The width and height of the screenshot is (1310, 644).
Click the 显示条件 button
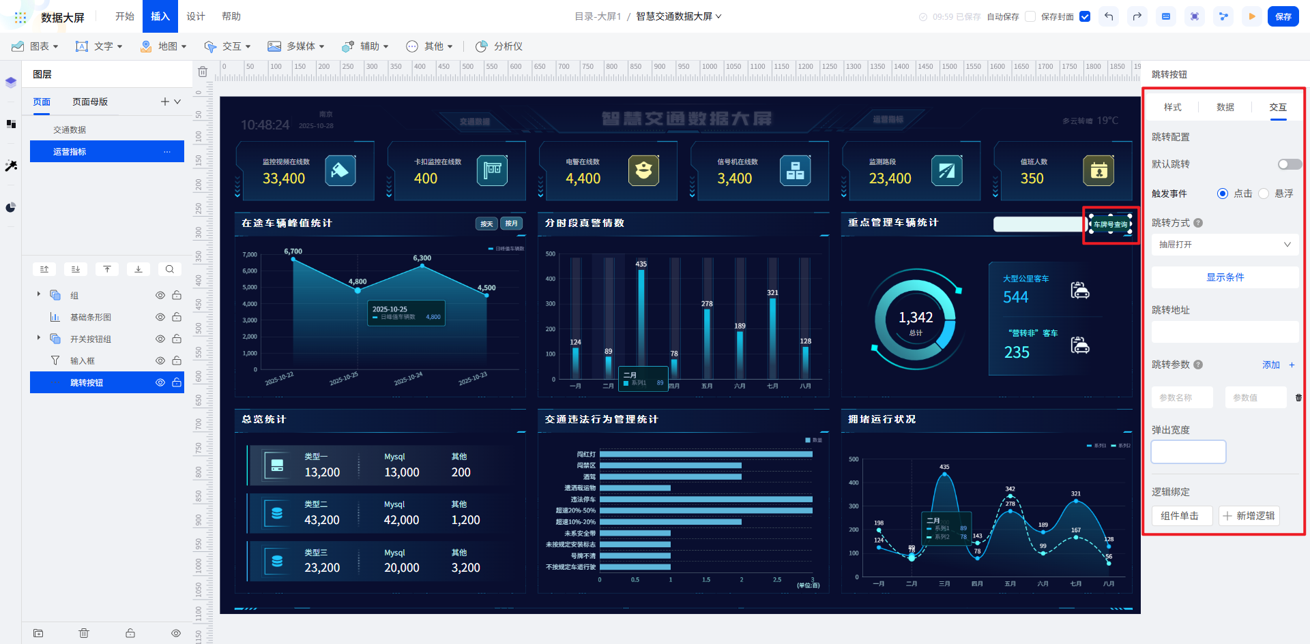(x=1225, y=277)
